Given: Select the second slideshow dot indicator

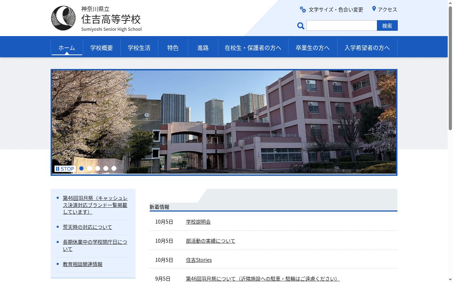Looking at the screenshot, I should click(90, 168).
